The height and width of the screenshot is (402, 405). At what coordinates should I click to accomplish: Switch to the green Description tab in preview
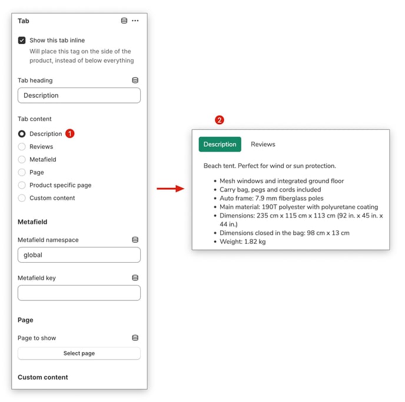pyautogui.click(x=220, y=145)
